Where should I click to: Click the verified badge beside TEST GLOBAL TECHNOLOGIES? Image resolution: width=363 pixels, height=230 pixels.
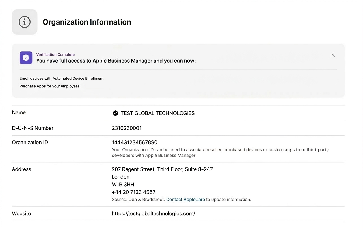pos(115,113)
